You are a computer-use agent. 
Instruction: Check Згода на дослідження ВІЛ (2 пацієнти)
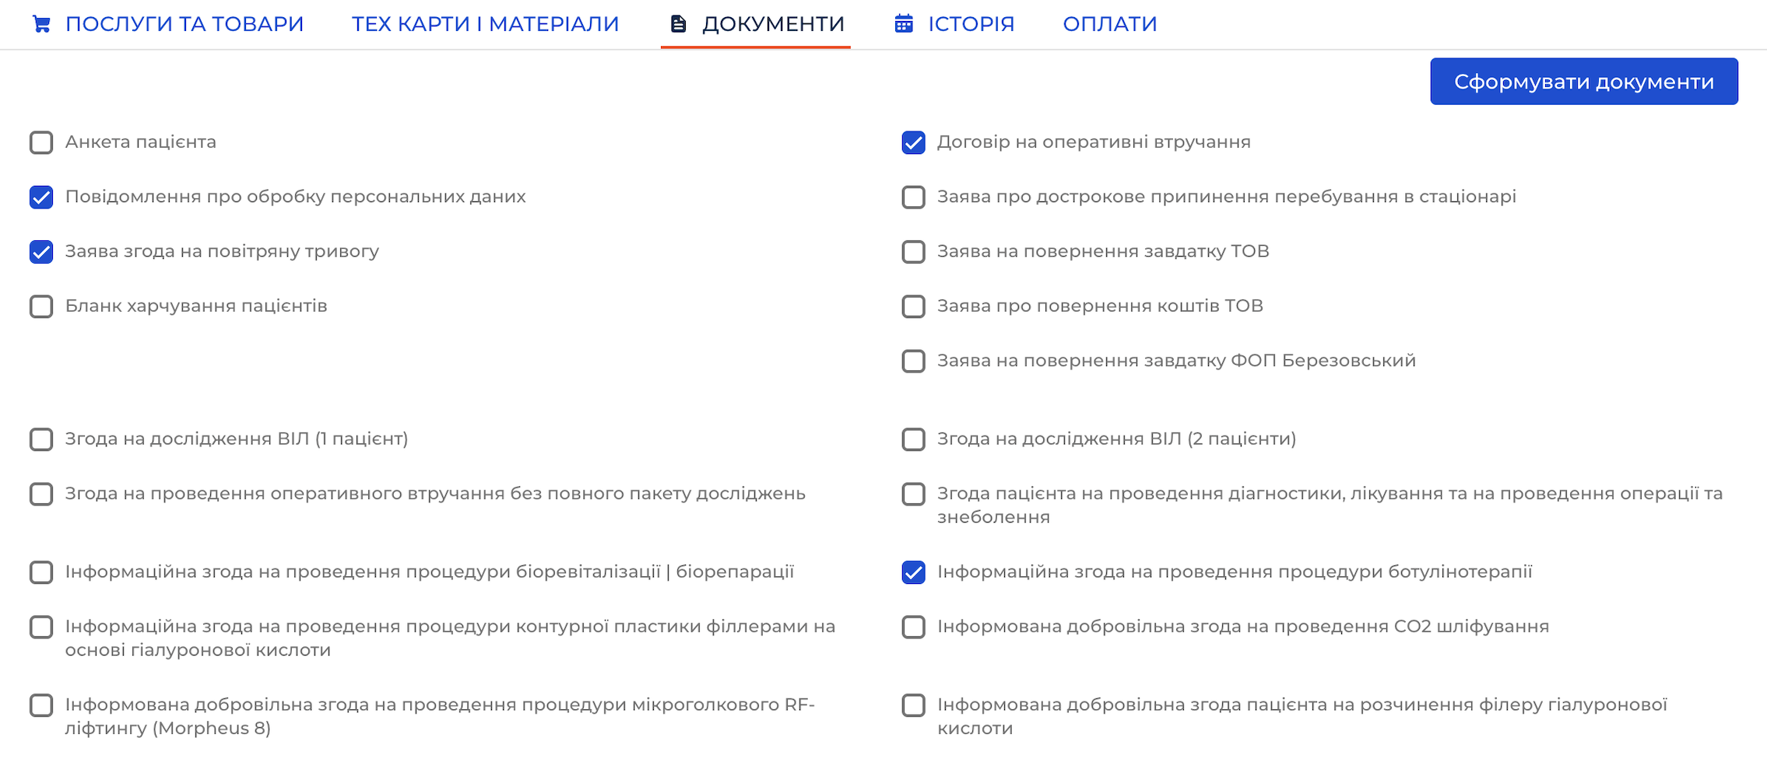[x=914, y=439]
